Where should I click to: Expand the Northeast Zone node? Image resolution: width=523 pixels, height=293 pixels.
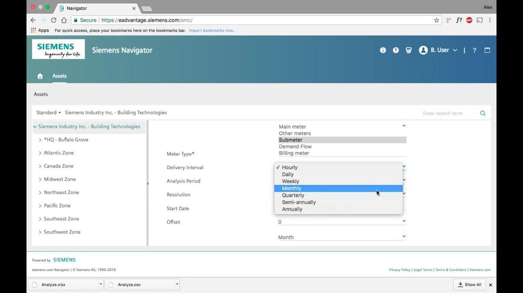[x=40, y=193]
